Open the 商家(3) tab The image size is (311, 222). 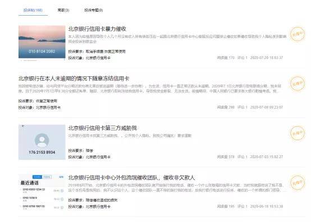click(x=63, y=10)
